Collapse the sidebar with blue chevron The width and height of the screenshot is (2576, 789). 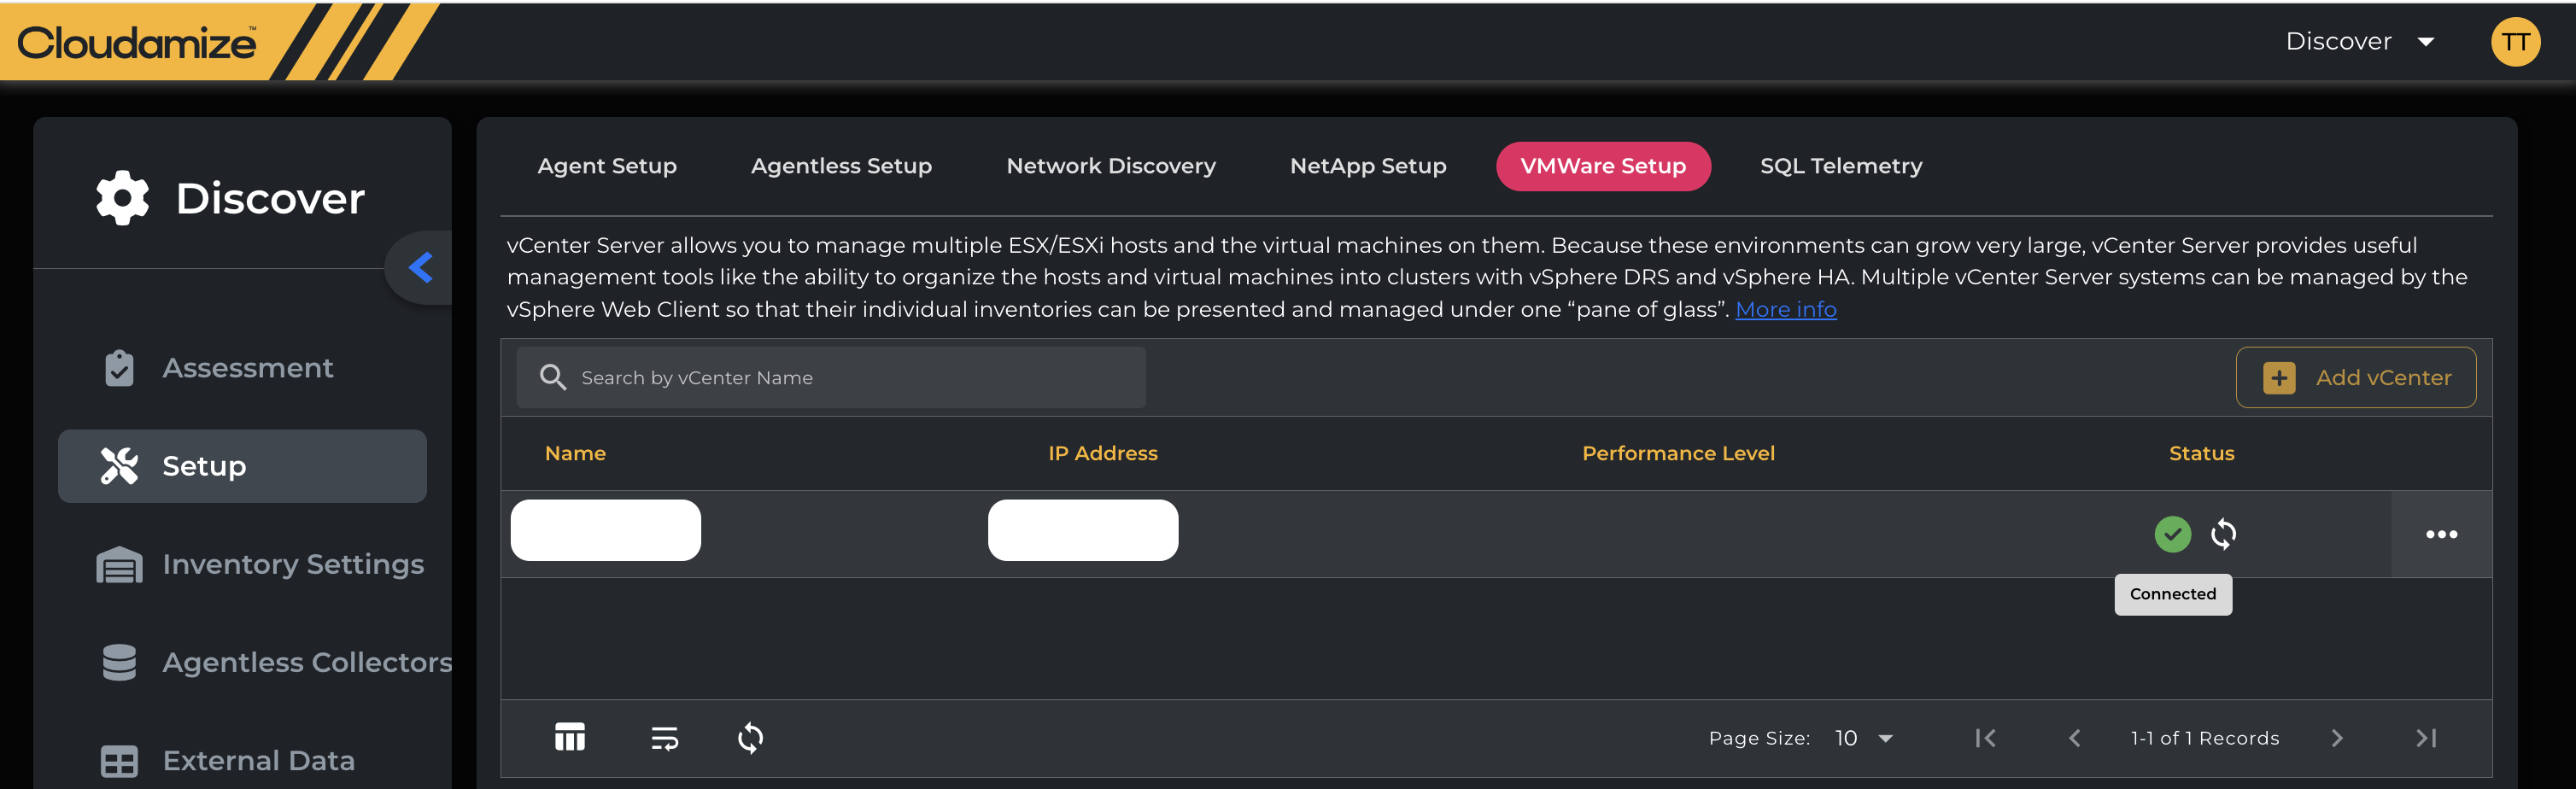(421, 267)
